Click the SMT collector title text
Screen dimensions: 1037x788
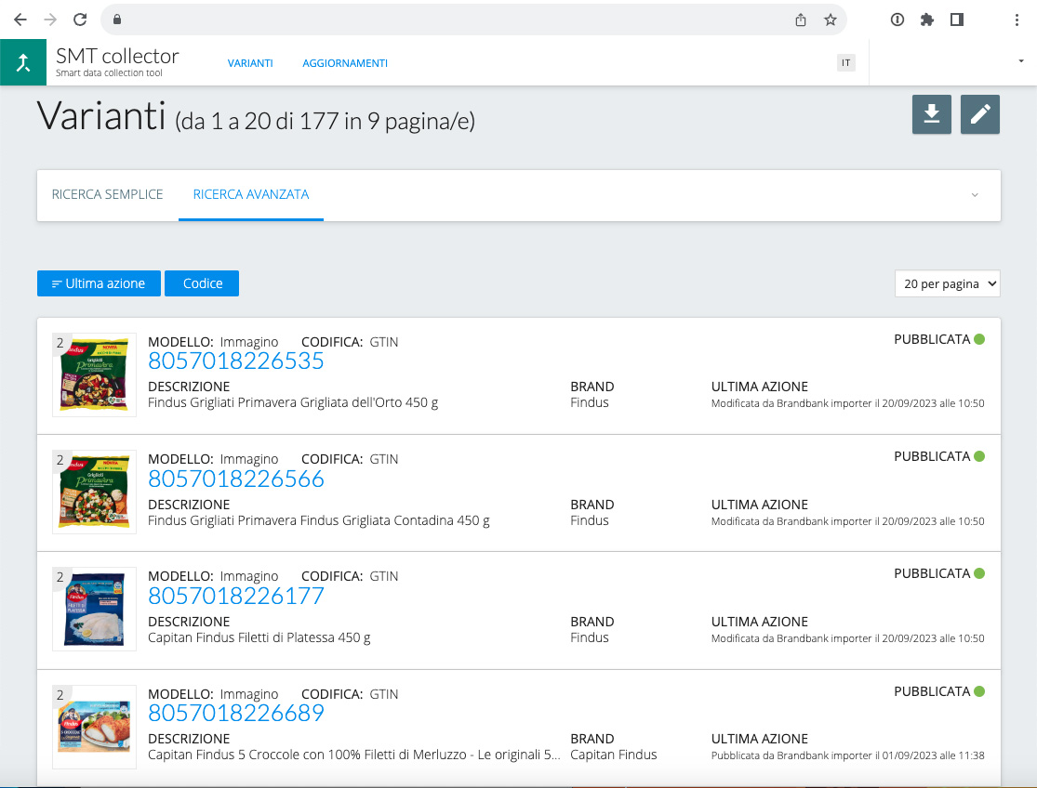tap(117, 56)
